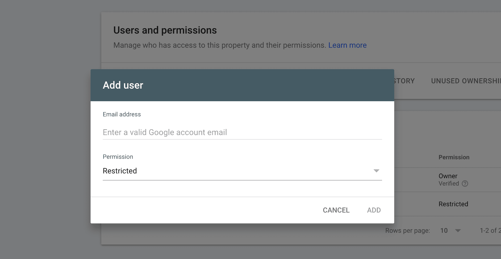
Task: Open the Learn more link
Action: tap(348, 45)
